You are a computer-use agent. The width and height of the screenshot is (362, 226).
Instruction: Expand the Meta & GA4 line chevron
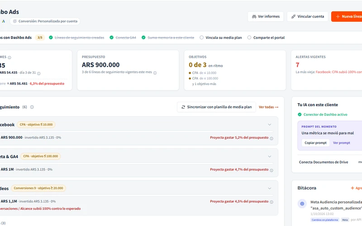tap(269, 156)
